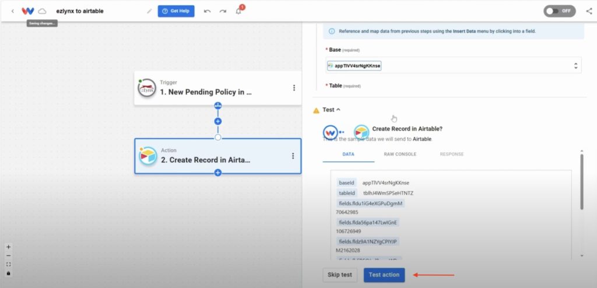The height and width of the screenshot is (288, 597).
Task: Open notifications bell
Action: [x=238, y=11]
